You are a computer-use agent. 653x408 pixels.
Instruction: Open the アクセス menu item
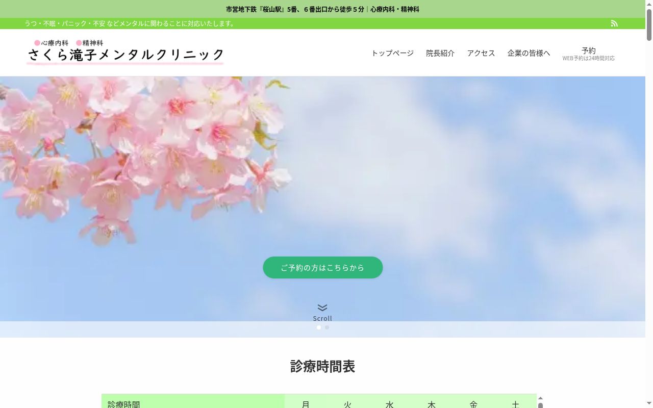pos(481,53)
